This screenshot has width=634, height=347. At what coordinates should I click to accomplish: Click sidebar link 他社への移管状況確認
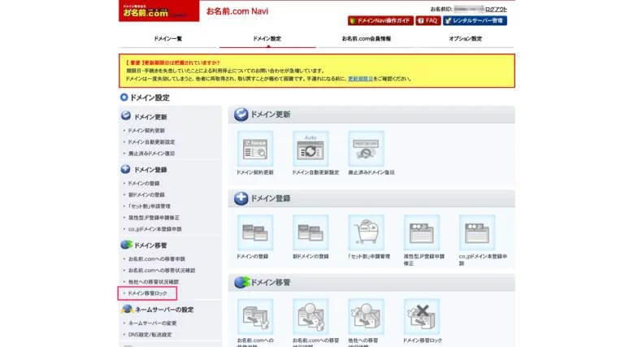pyautogui.click(x=154, y=281)
